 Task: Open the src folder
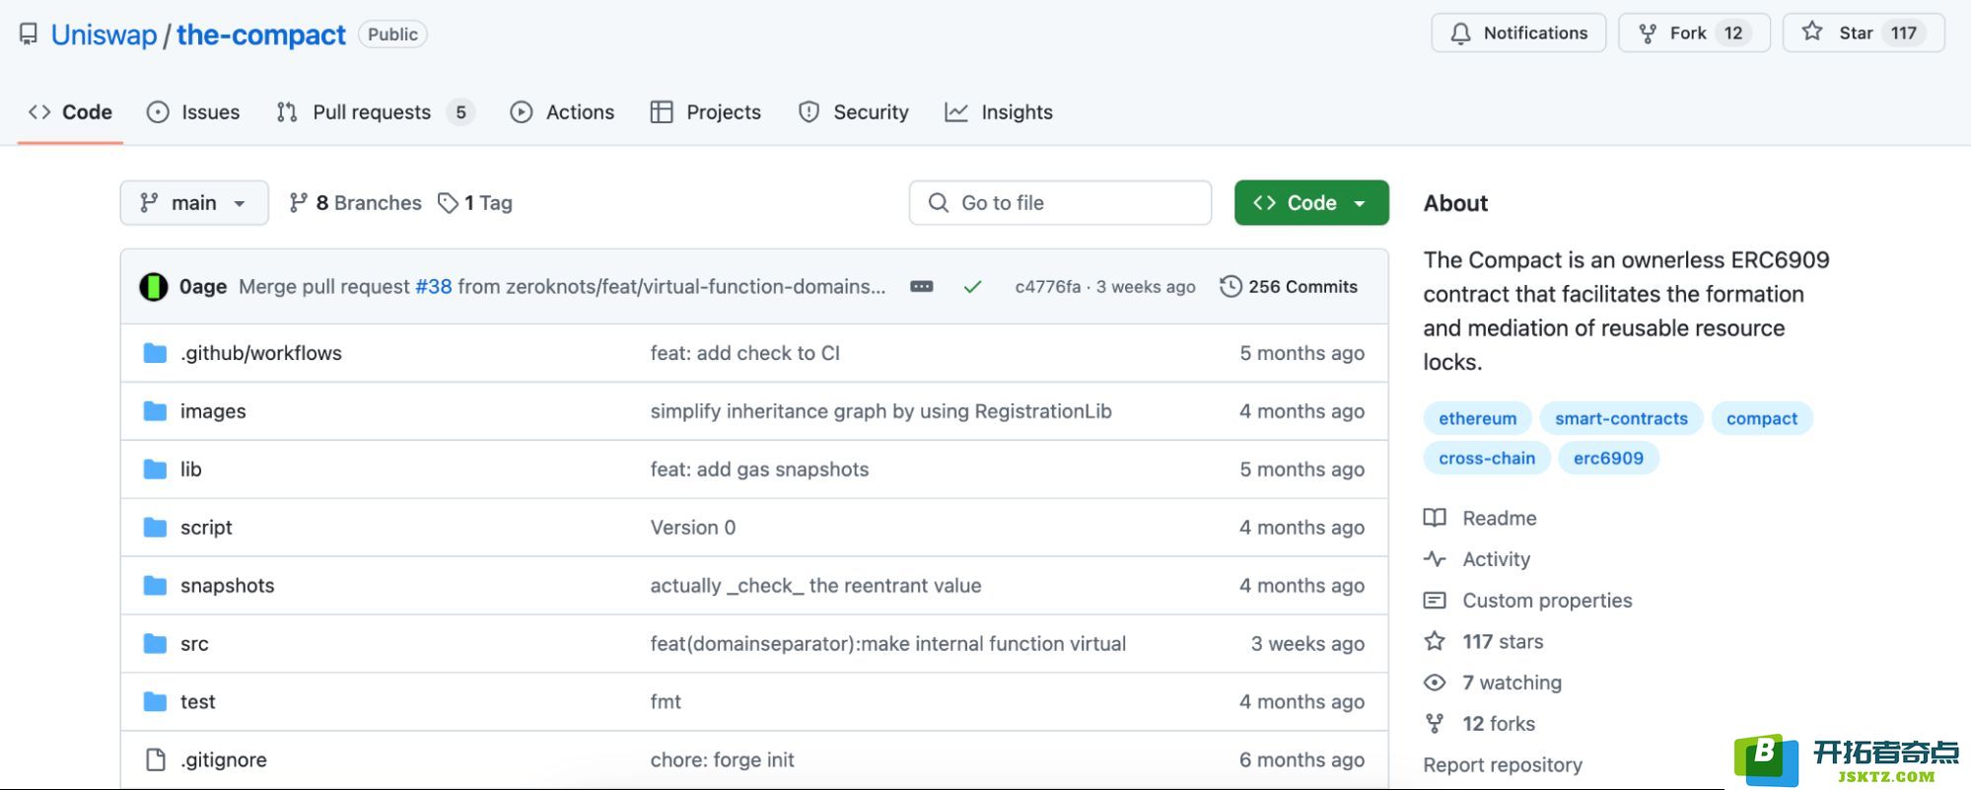coord(194,644)
